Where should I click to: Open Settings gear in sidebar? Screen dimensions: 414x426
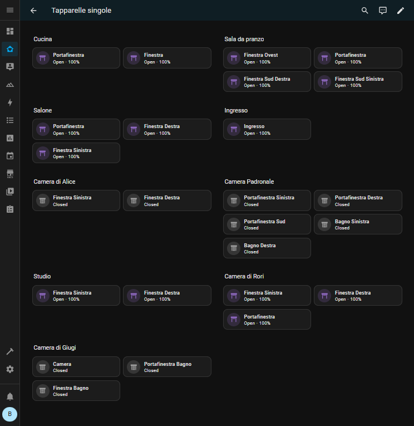pyautogui.click(x=9, y=369)
